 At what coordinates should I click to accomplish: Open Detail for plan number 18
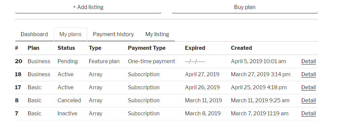pos(308,75)
